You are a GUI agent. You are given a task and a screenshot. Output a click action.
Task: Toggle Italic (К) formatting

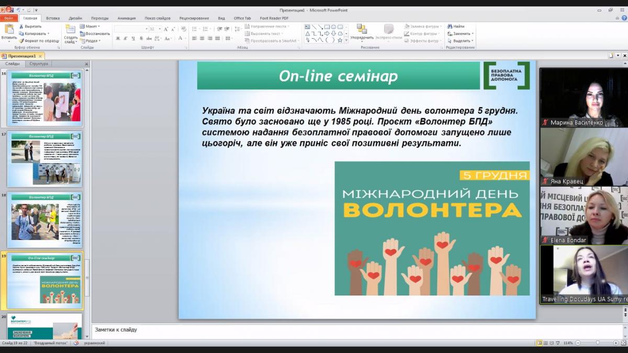click(126, 38)
